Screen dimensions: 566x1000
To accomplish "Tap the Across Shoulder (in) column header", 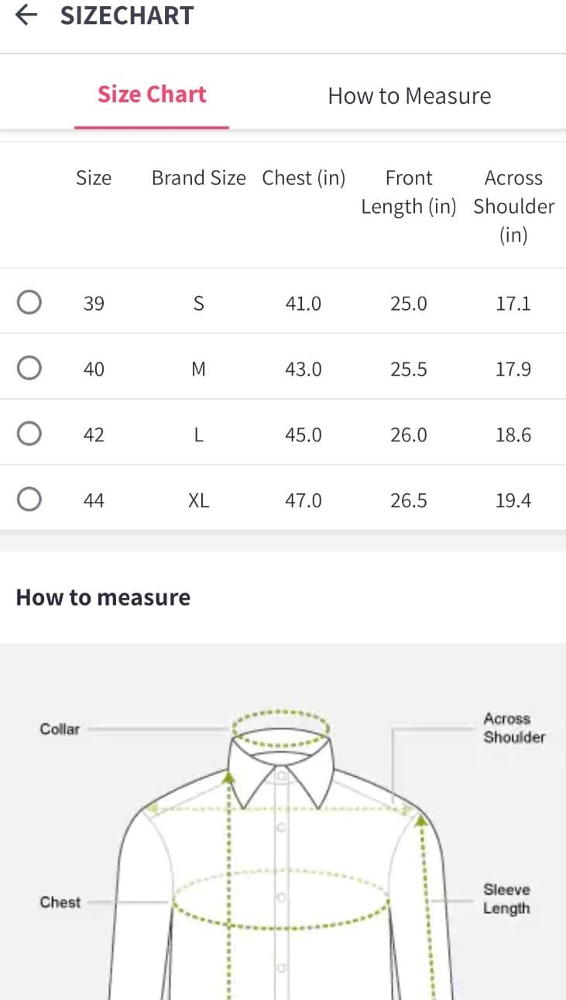I will pos(513,206).
